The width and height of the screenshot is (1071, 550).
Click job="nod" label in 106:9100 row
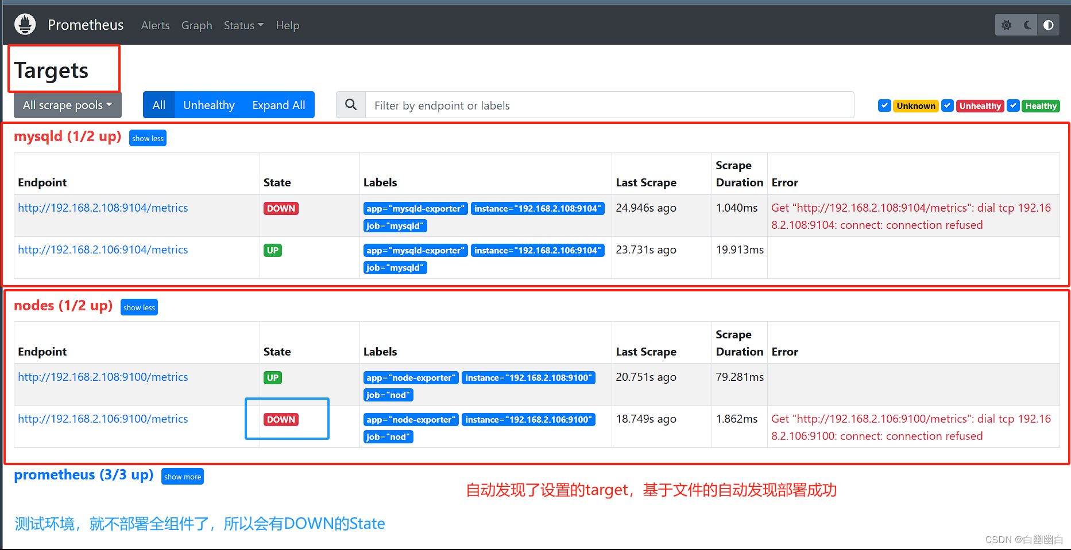click(388, 436)
